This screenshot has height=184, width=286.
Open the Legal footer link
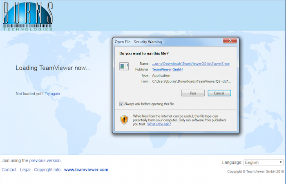[25, 170]
